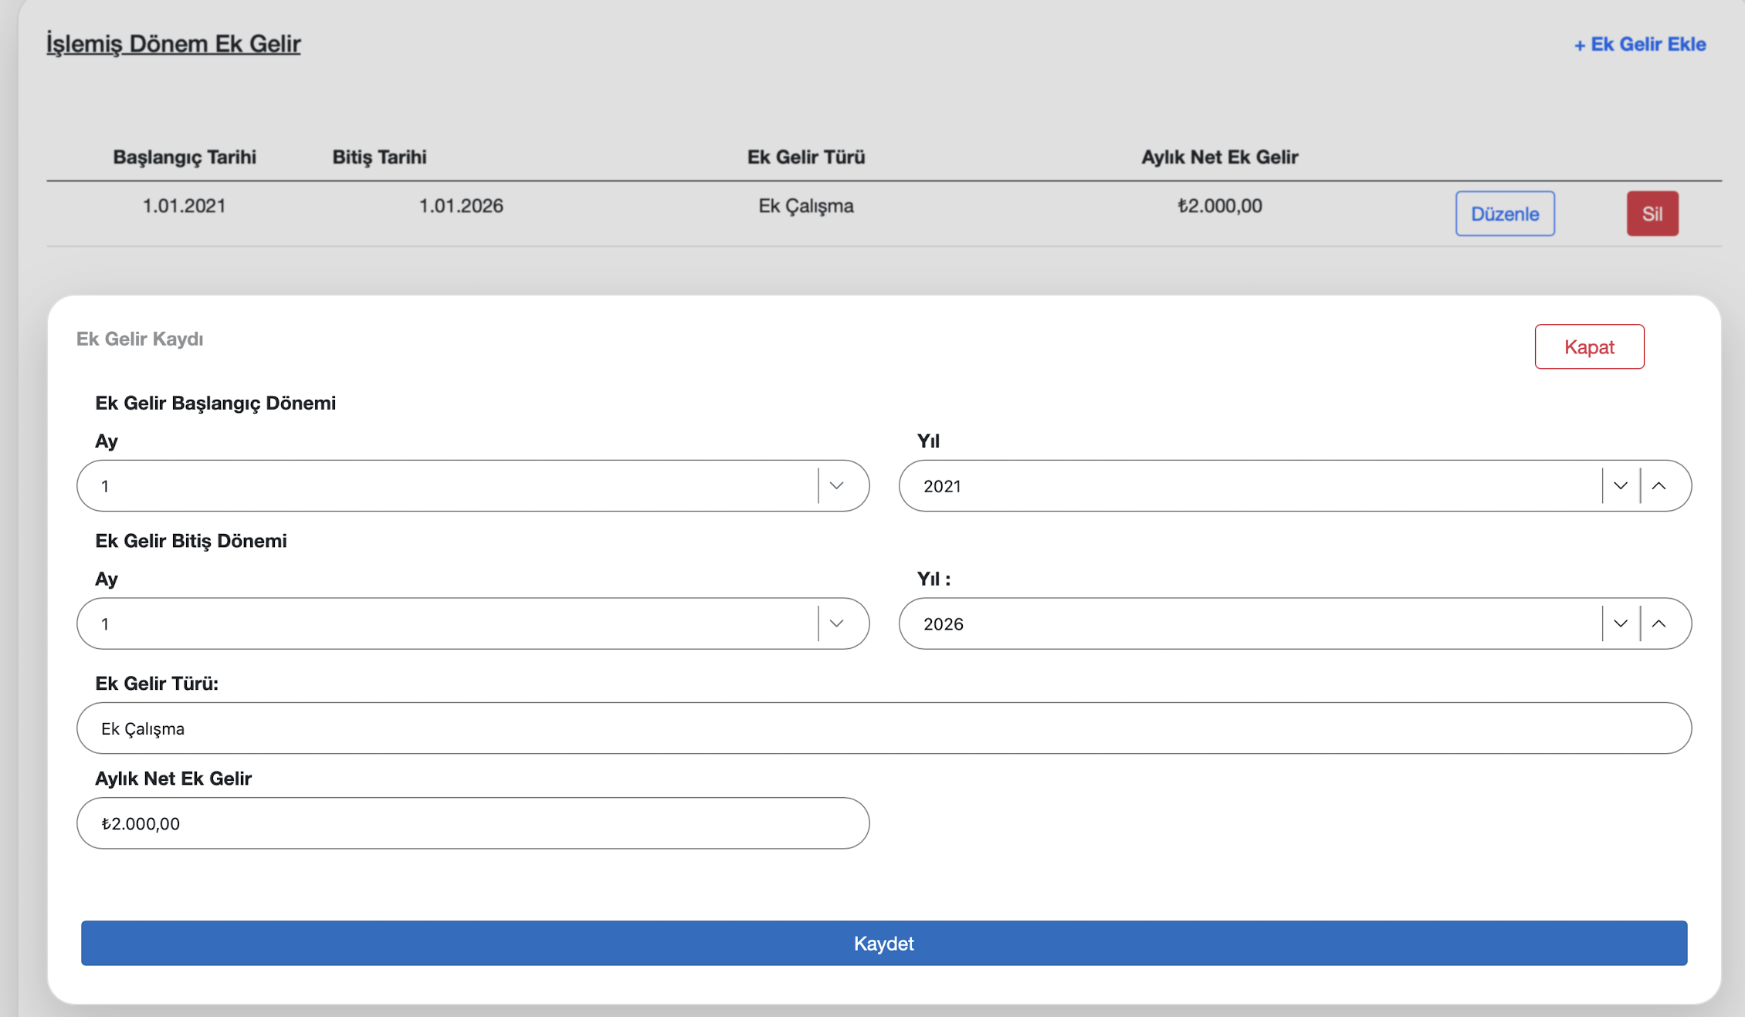The image size is (1745, 1017).
Task: Decrease end year 2026 with down arrow
Action: (x=1620, y=623)
